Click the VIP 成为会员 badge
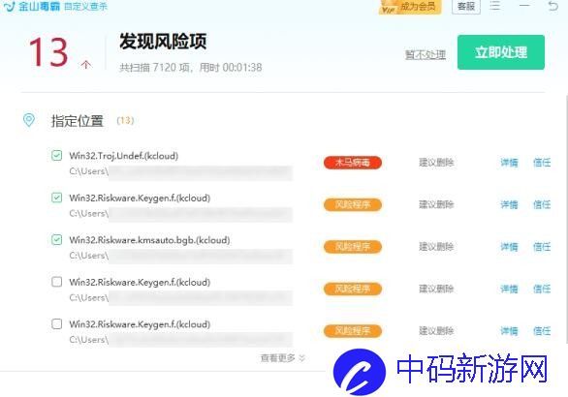 410,7
